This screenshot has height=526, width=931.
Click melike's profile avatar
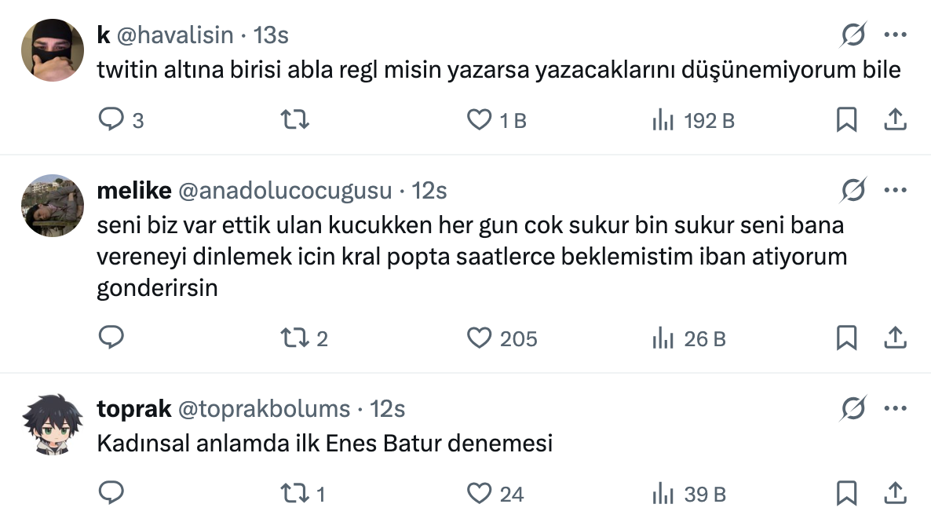[52, 206]
